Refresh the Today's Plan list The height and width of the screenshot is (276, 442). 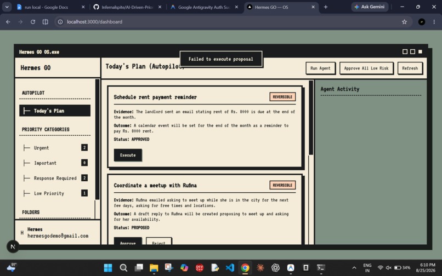410,68
